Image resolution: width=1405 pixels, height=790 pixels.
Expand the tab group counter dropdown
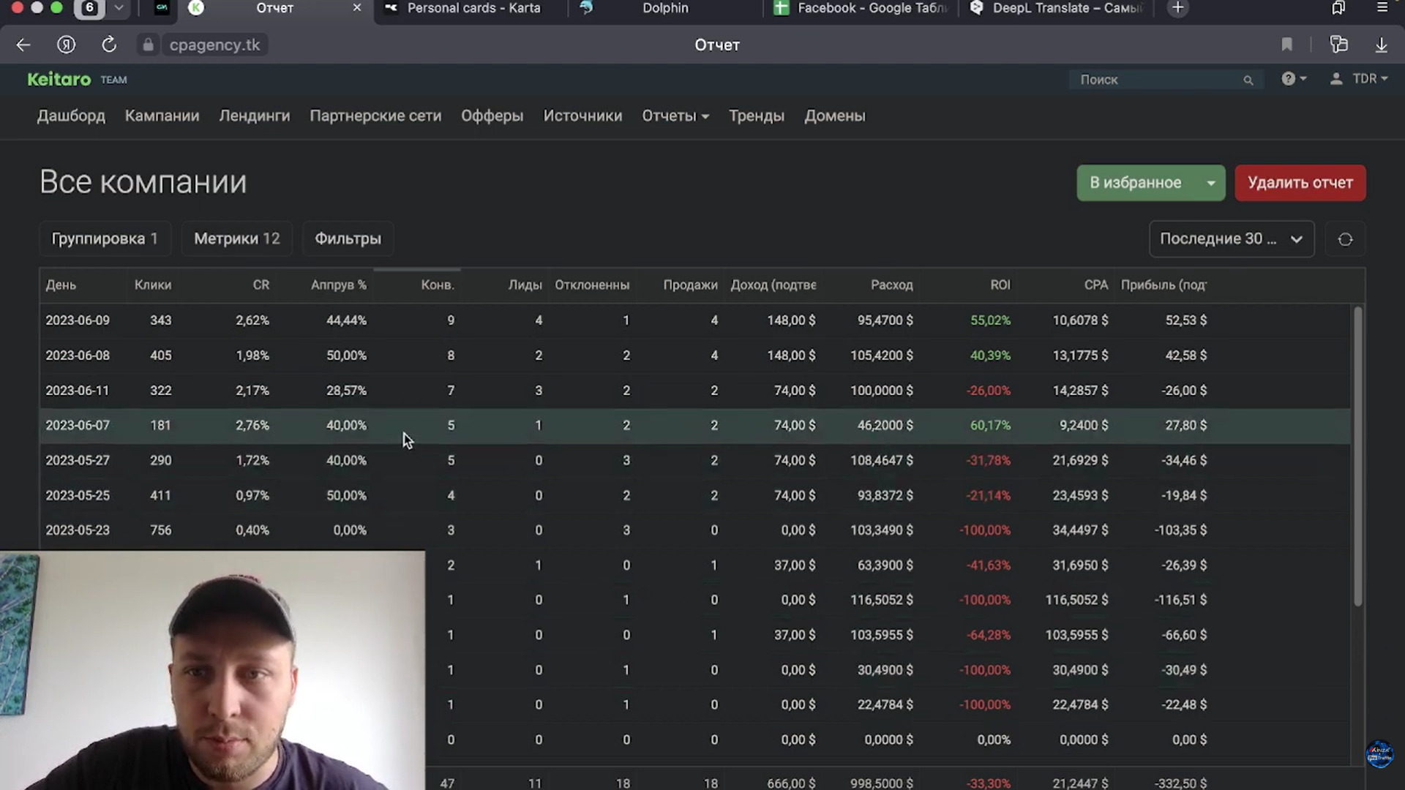[119, 9]
